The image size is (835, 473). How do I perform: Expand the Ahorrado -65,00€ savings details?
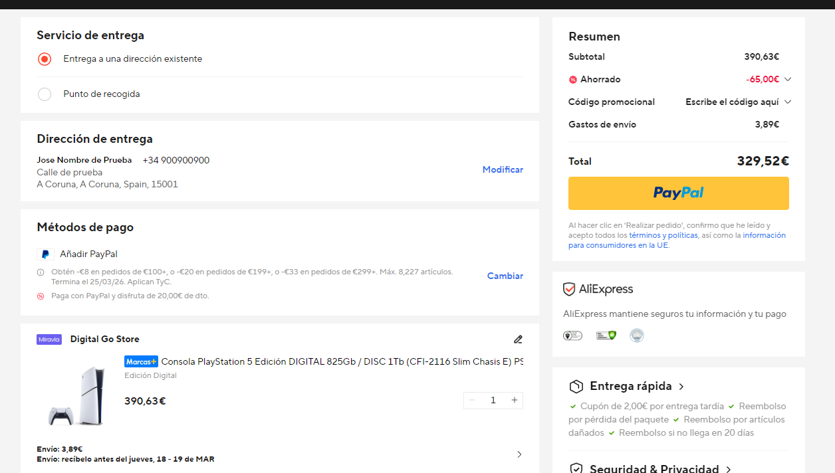pyautogui.click(x=788, y=79)
